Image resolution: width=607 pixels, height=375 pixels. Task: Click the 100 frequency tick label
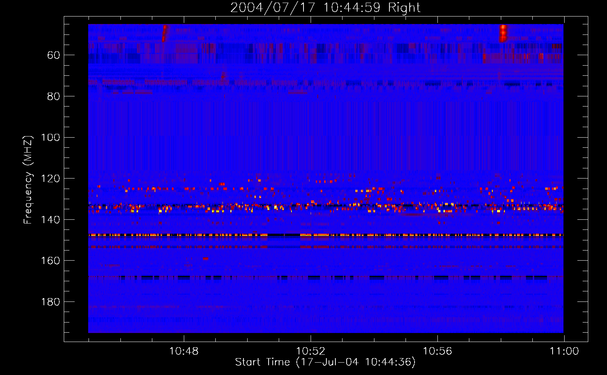[50, 138]
